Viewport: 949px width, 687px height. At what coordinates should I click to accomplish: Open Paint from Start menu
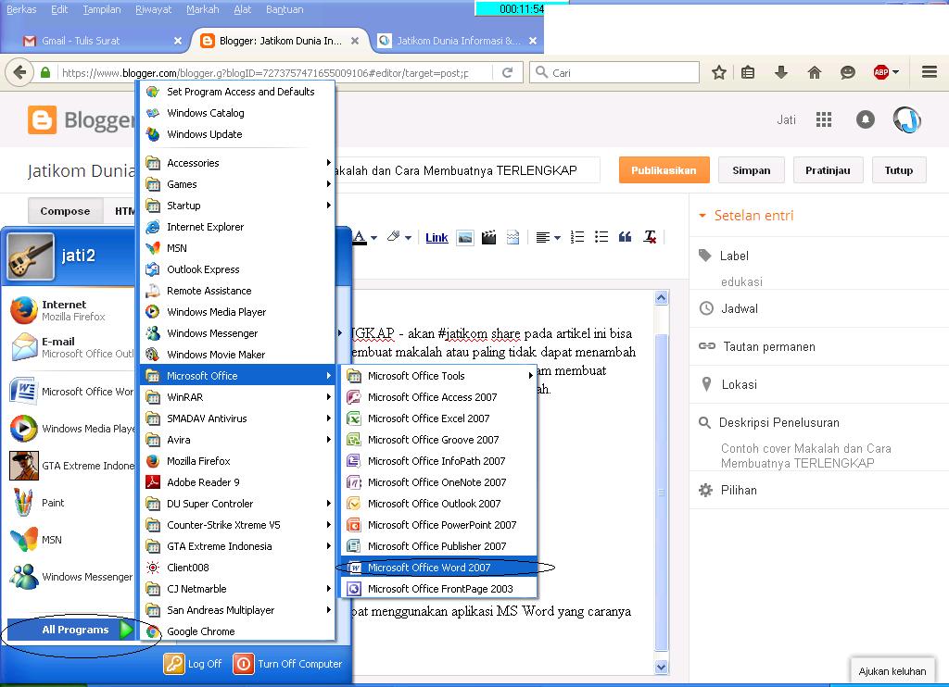[x=71, y=503]
